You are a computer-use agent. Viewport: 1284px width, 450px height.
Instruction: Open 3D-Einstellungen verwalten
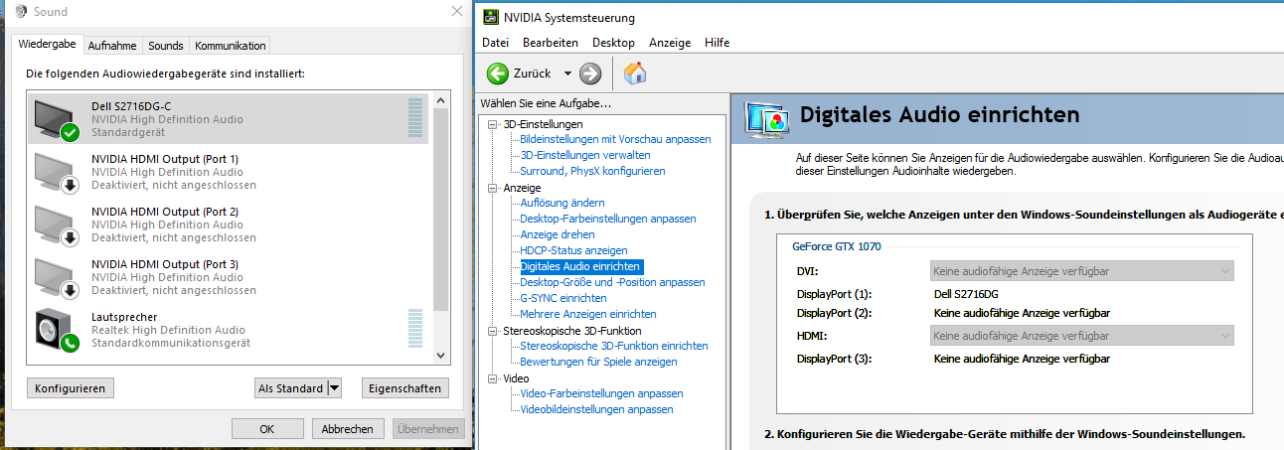coord(585,155)
